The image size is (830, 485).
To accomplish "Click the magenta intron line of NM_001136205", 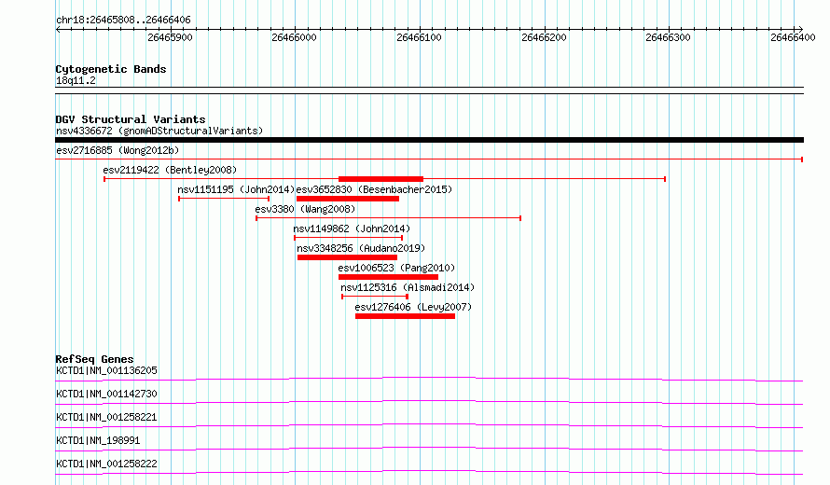I will tap(429, 379).
